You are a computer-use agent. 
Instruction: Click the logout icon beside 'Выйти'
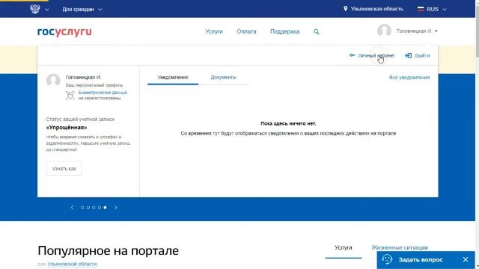[409, 55]
